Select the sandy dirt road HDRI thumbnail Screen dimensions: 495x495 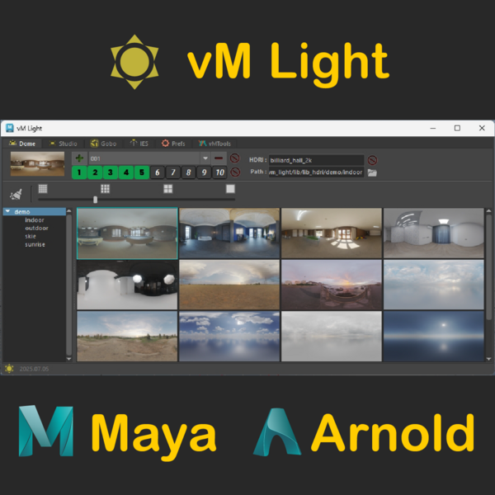(127, 337)
